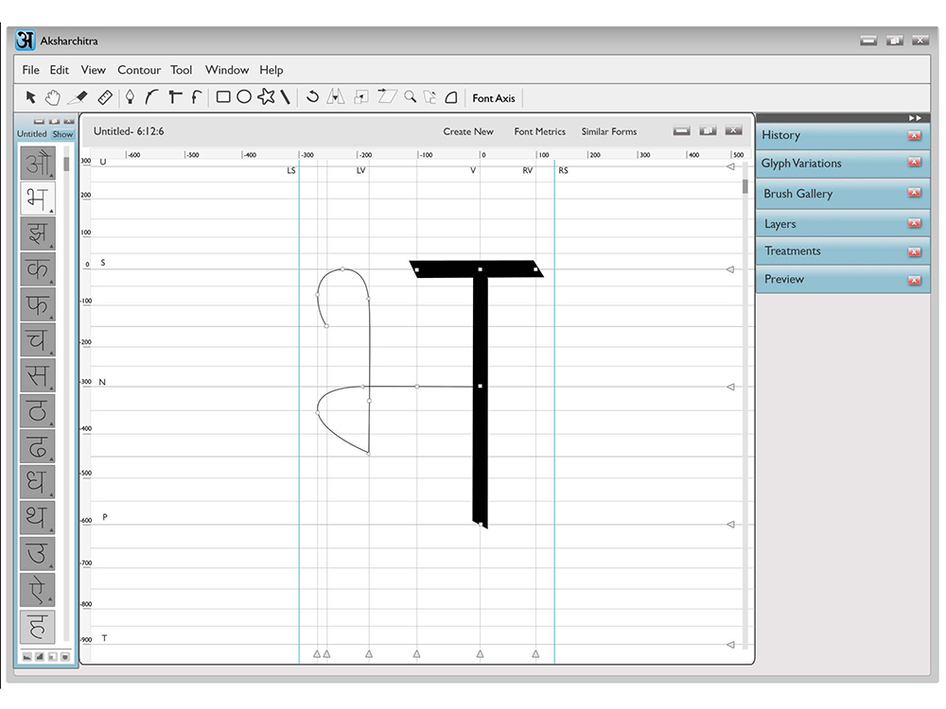Viewport: 946px width, 709px height.
Task: Click the rotate tool icon
Action: pos(312,97)
